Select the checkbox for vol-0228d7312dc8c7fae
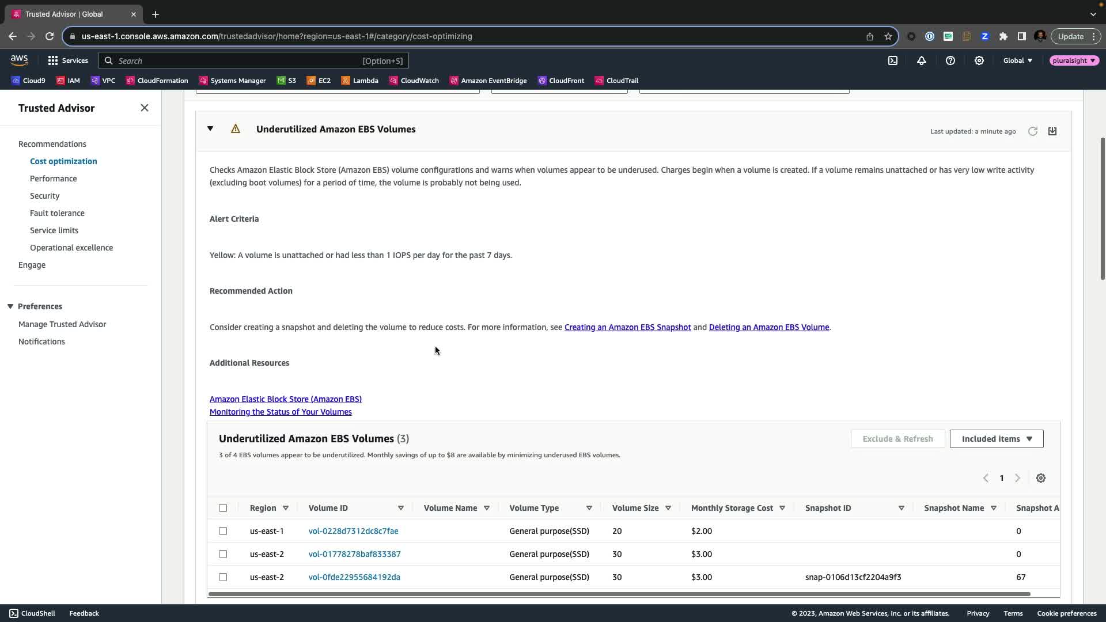This screenshot has height=622, width=1106. coord(223,531)
